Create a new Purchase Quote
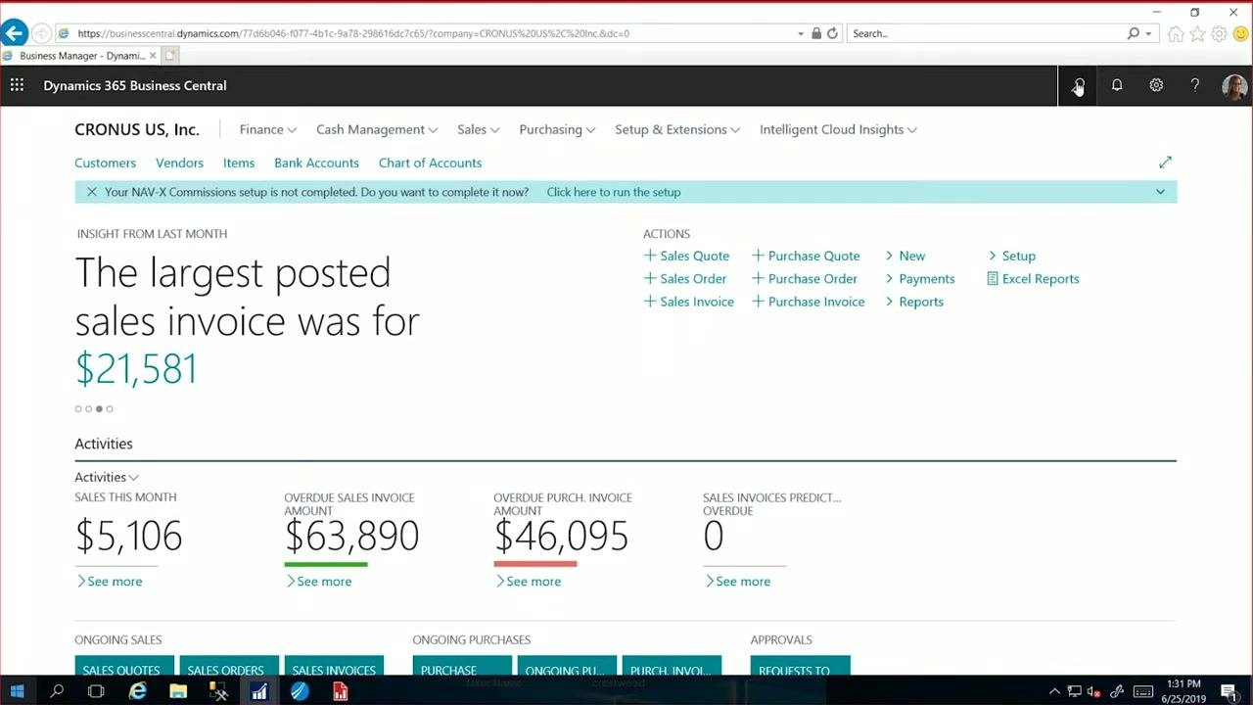 point(806,256)
